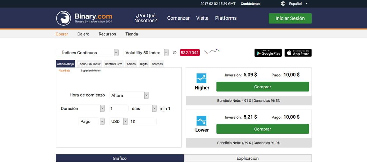
Task: Go to the Tienda section
Action: click(132, 34)
